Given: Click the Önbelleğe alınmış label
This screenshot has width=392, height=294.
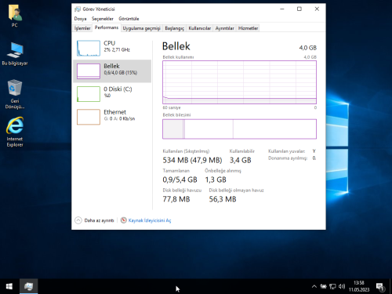Looking at the screenshot, I should (223, 171).
